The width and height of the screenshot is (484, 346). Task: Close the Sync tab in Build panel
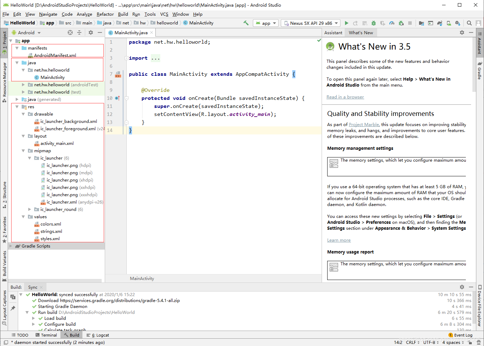[x=41, y=287]
